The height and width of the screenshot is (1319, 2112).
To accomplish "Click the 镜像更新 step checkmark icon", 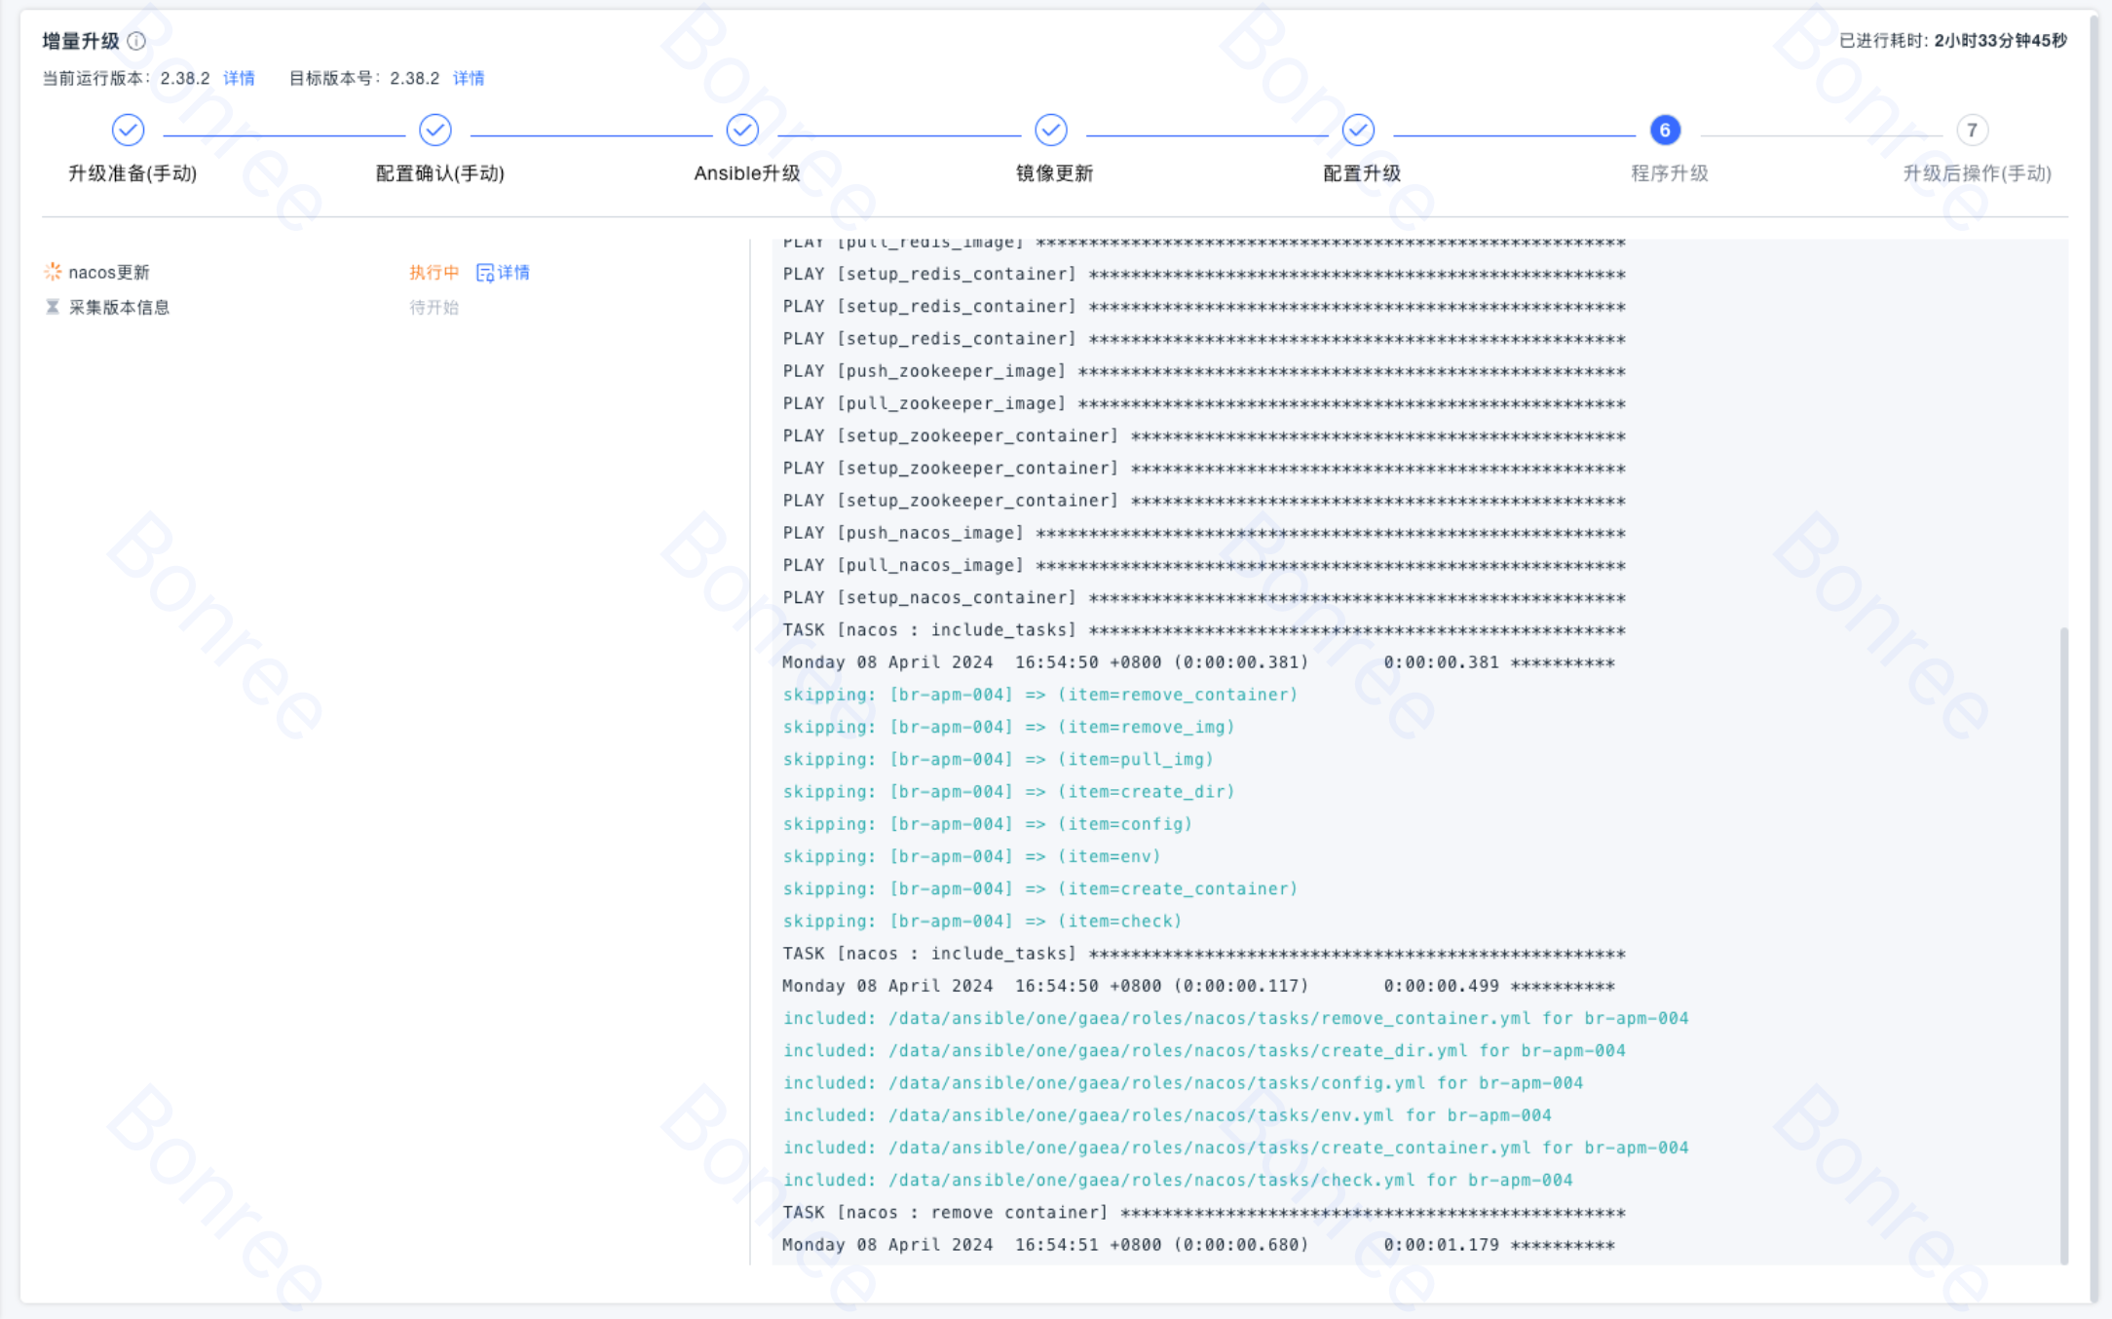I will click(x=1050, y=130).
